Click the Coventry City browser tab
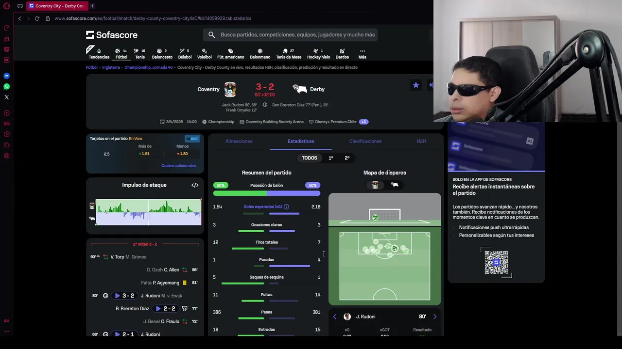Image resolution: width=622 pixels, height=349 pixels. [56, 6]
